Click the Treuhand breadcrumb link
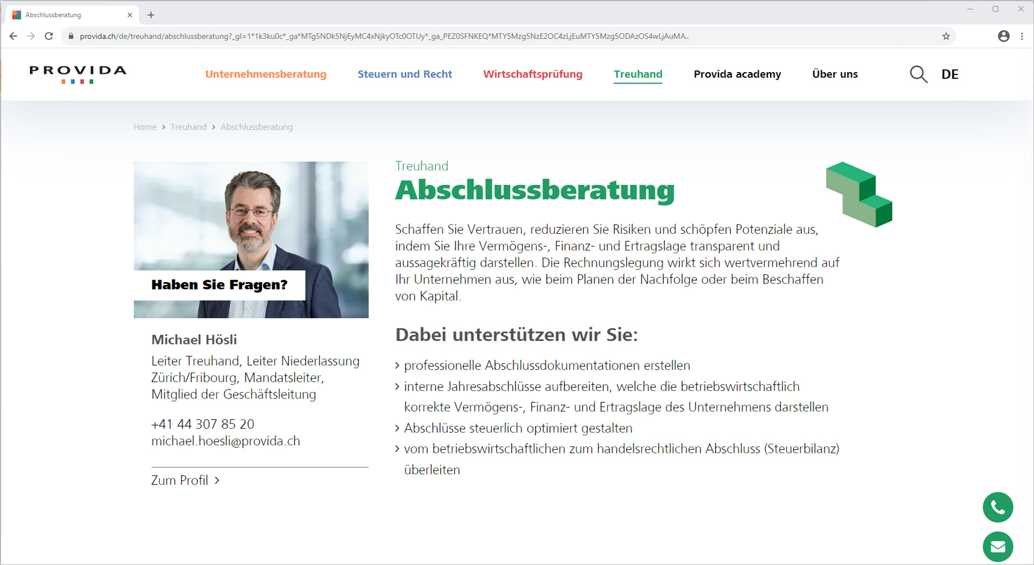The height and width of the screenshot is (565, 1034). [x=188, y=127]
